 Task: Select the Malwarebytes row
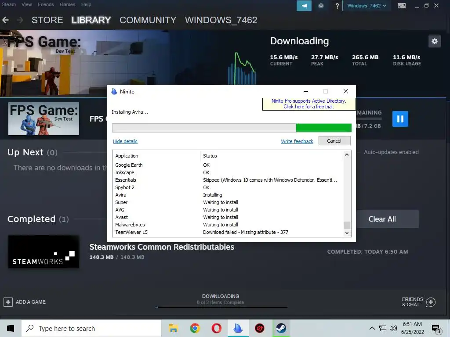228,225
